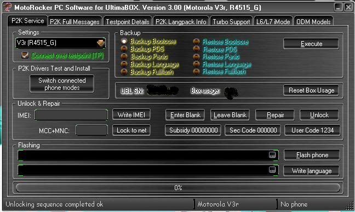Viewport: 355px width, 212px height.
Task: Click Write IMEI button
Action: click(131, 115)
